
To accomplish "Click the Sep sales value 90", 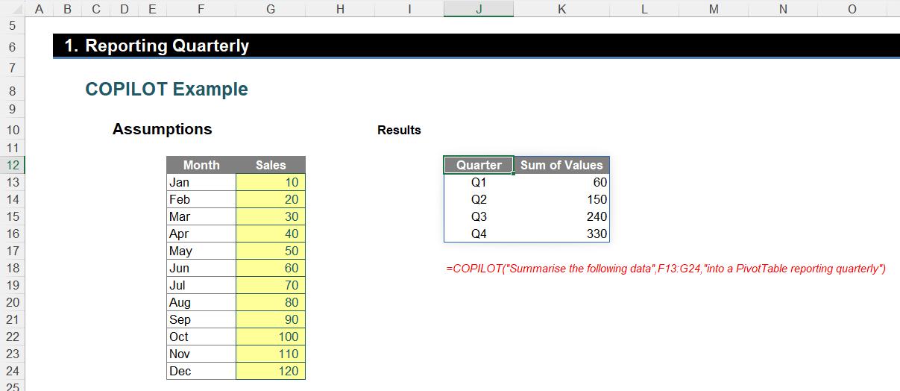I will (271, 319).
